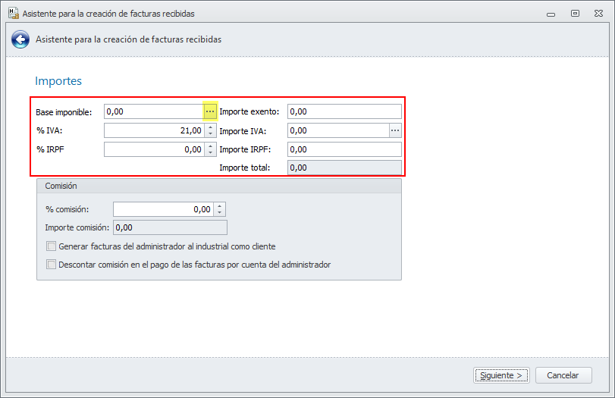Viewport: 615px width, 398px height.
Task: Focus the % IVA value field
Action: [154, 130]
